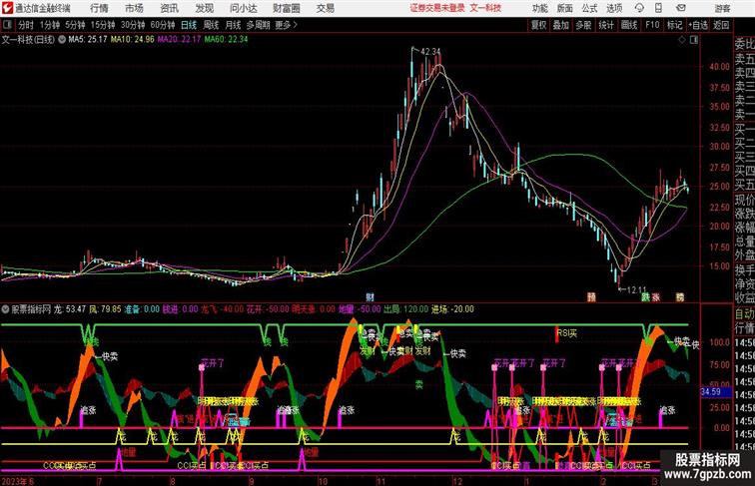Click the MA5: 25.17 indicator label
The image size is (755, 486).
coord(88,40)
